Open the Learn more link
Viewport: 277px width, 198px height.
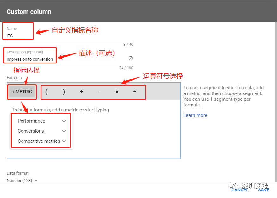(195, 115)
